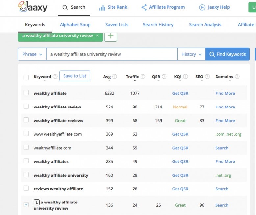Click the Jaaxy logo
This screenshot has width=256, height=215.
[33, 7]
